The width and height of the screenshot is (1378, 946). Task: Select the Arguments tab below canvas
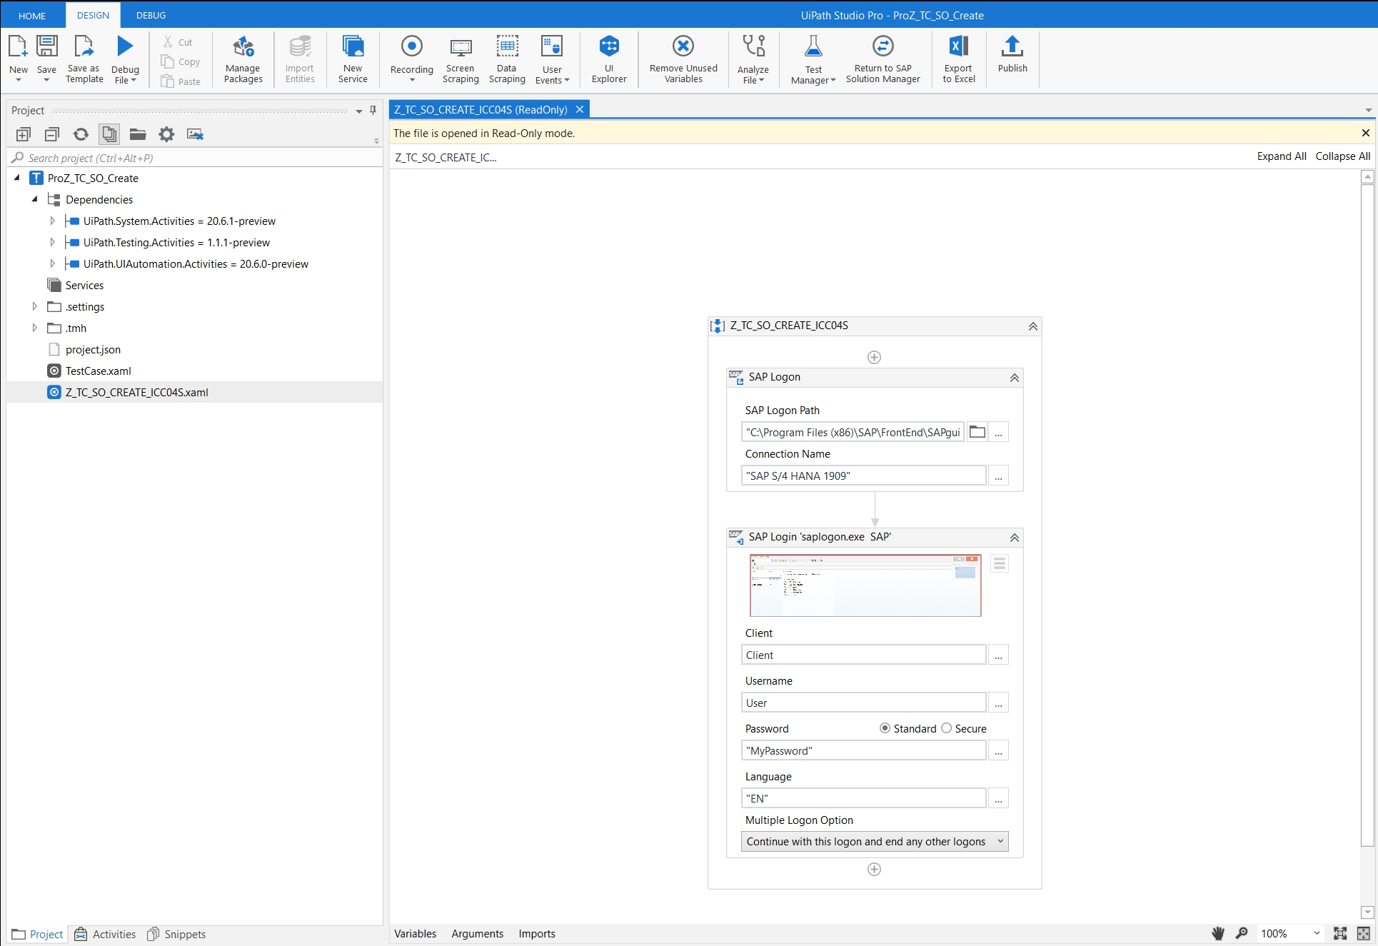(x=476, y=933)
